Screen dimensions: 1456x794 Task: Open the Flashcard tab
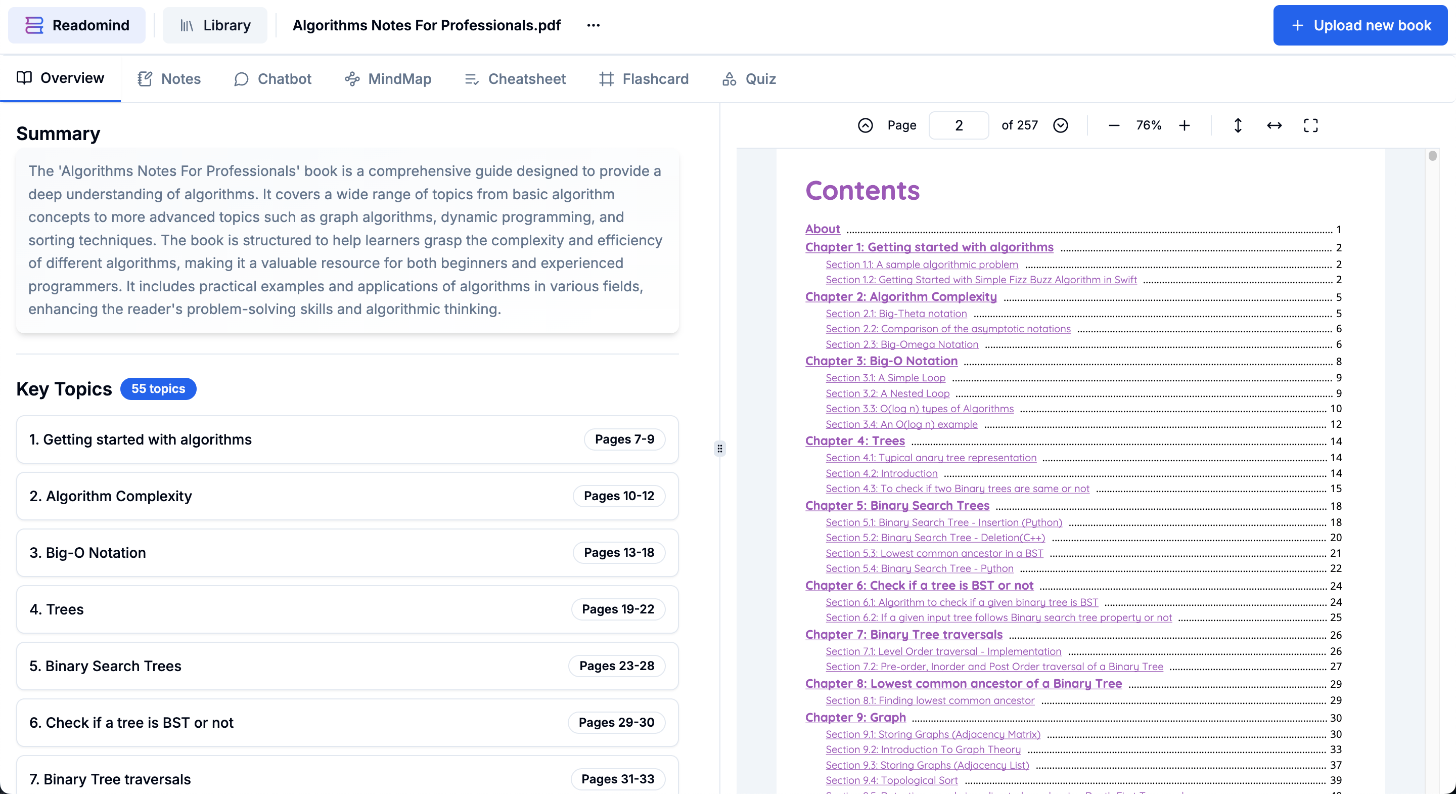point(644,78)
